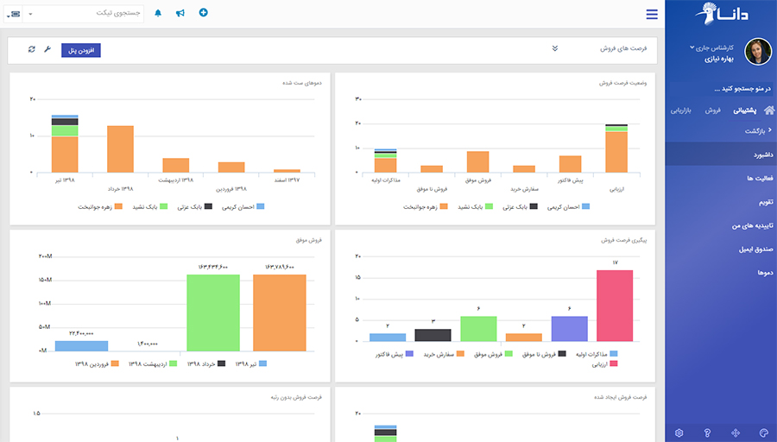Open the theme palette icon in sidebar
The image size is (777, 442).
[x=763, y=433]
